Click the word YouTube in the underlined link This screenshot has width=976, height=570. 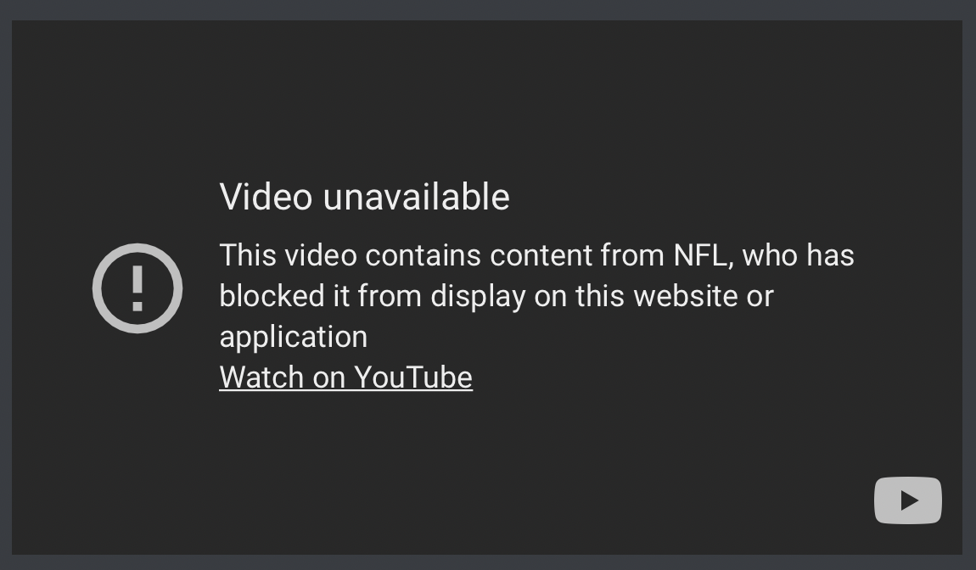(413, 377)
